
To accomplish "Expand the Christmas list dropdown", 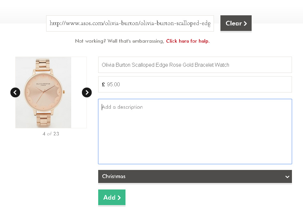I will (195, 176).
